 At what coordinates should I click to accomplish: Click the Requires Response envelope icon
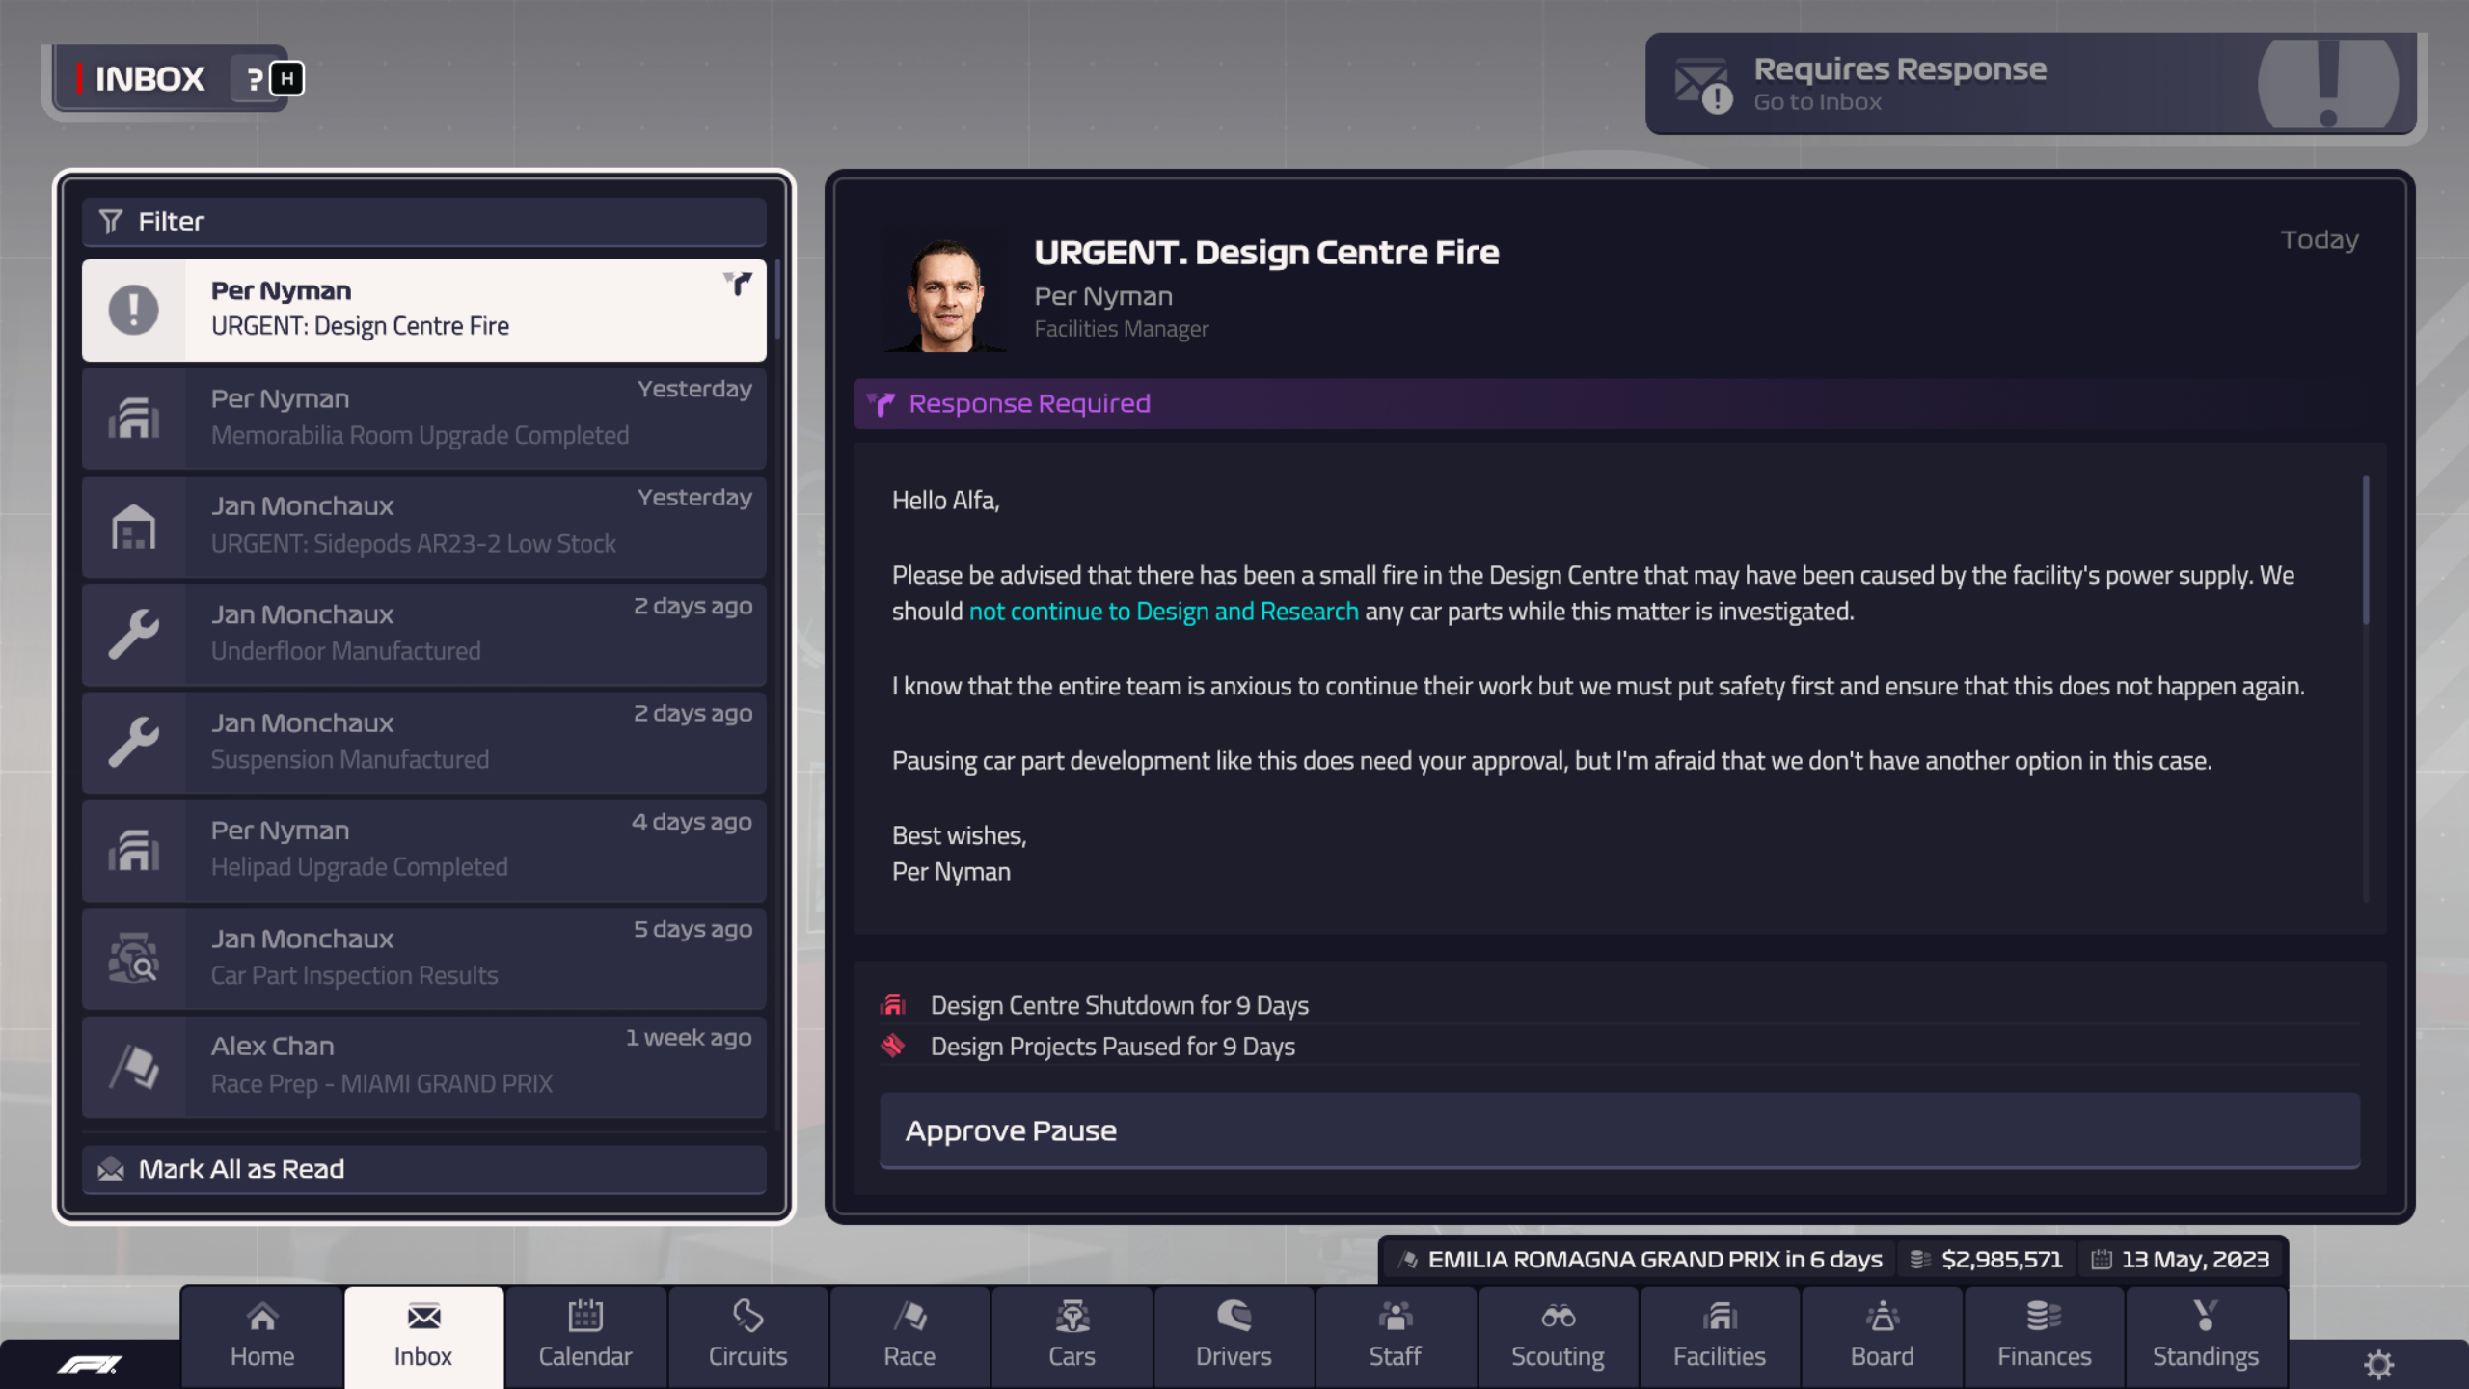point(1703,85)
